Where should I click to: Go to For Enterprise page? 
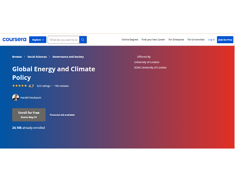[176, 39]
